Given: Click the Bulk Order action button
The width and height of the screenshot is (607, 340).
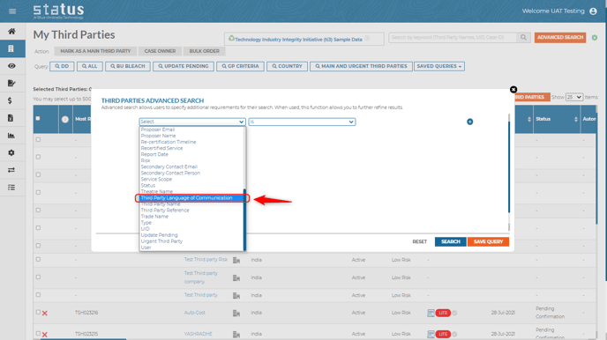Looking at the screenshot, I should tap(205, 51).
